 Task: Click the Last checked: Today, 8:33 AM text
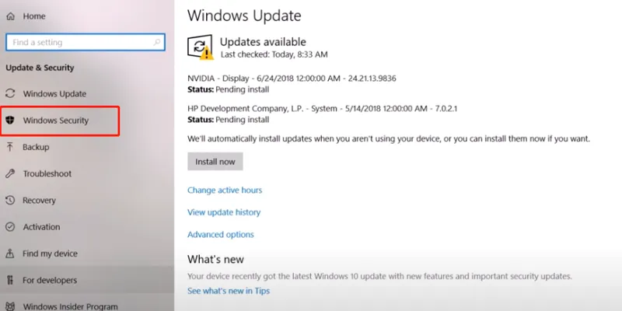click(x=274, y=54)
